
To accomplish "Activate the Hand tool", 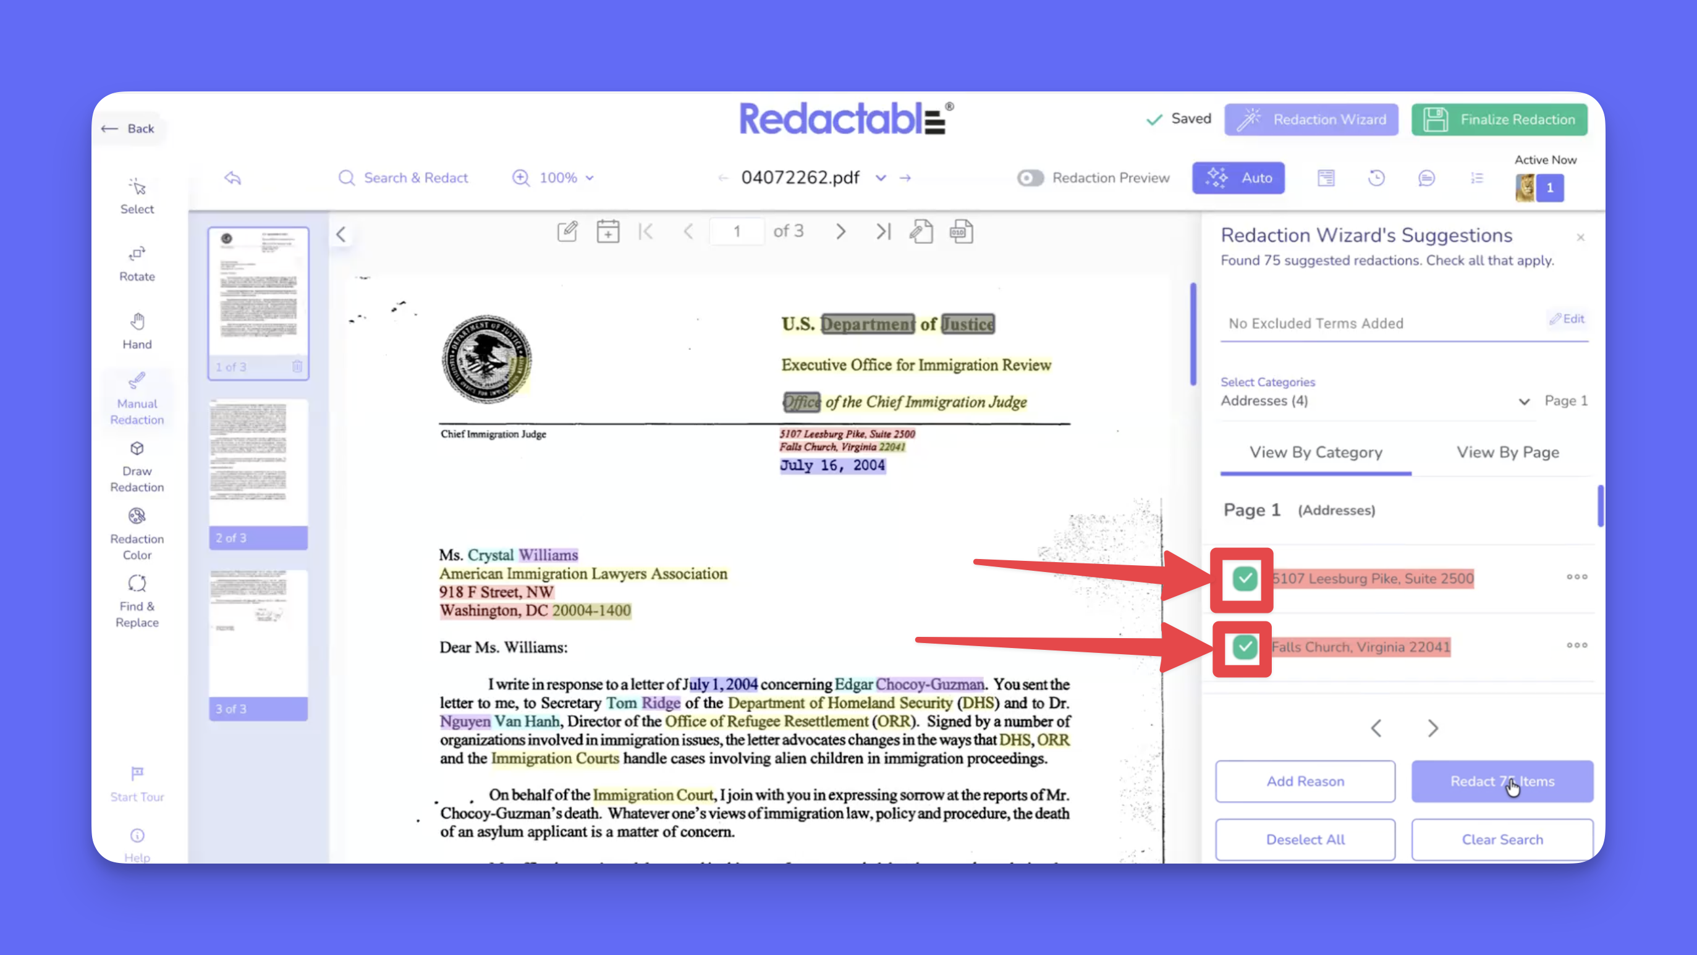I will 137,322.
